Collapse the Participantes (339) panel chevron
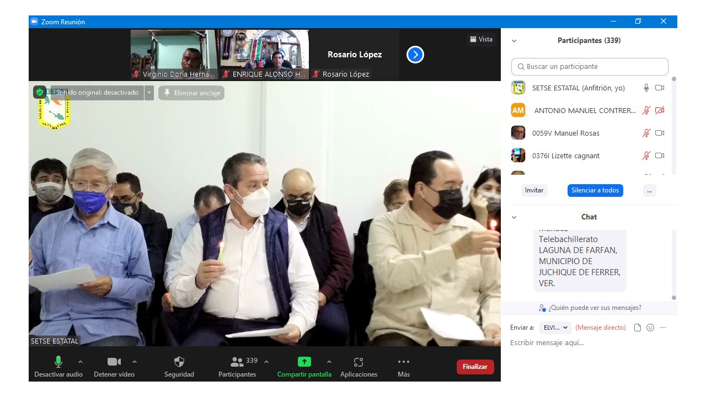This screenshot has width=706, height=397. [x=514, y=41]
